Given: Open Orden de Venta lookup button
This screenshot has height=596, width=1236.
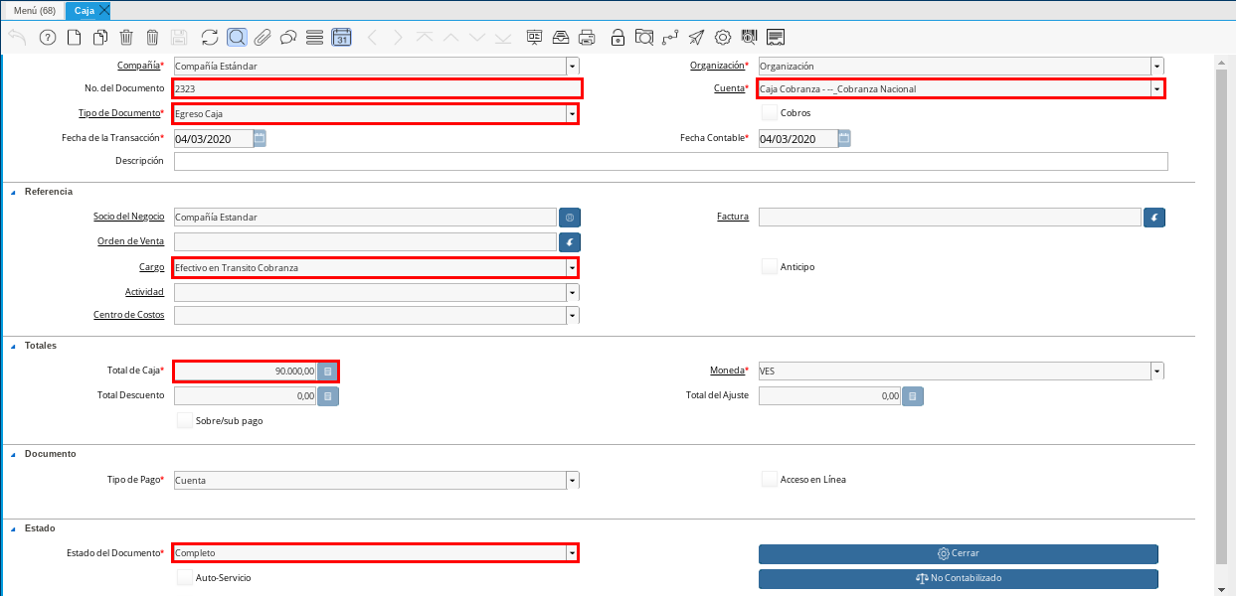Looking at the screenshot, I should 570,241.
